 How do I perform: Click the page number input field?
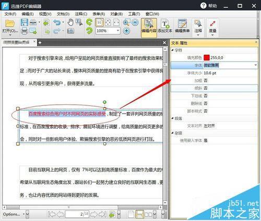[x=77, y=214]
